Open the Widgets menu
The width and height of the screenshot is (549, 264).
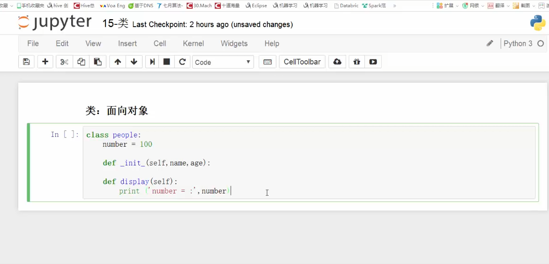234,43
